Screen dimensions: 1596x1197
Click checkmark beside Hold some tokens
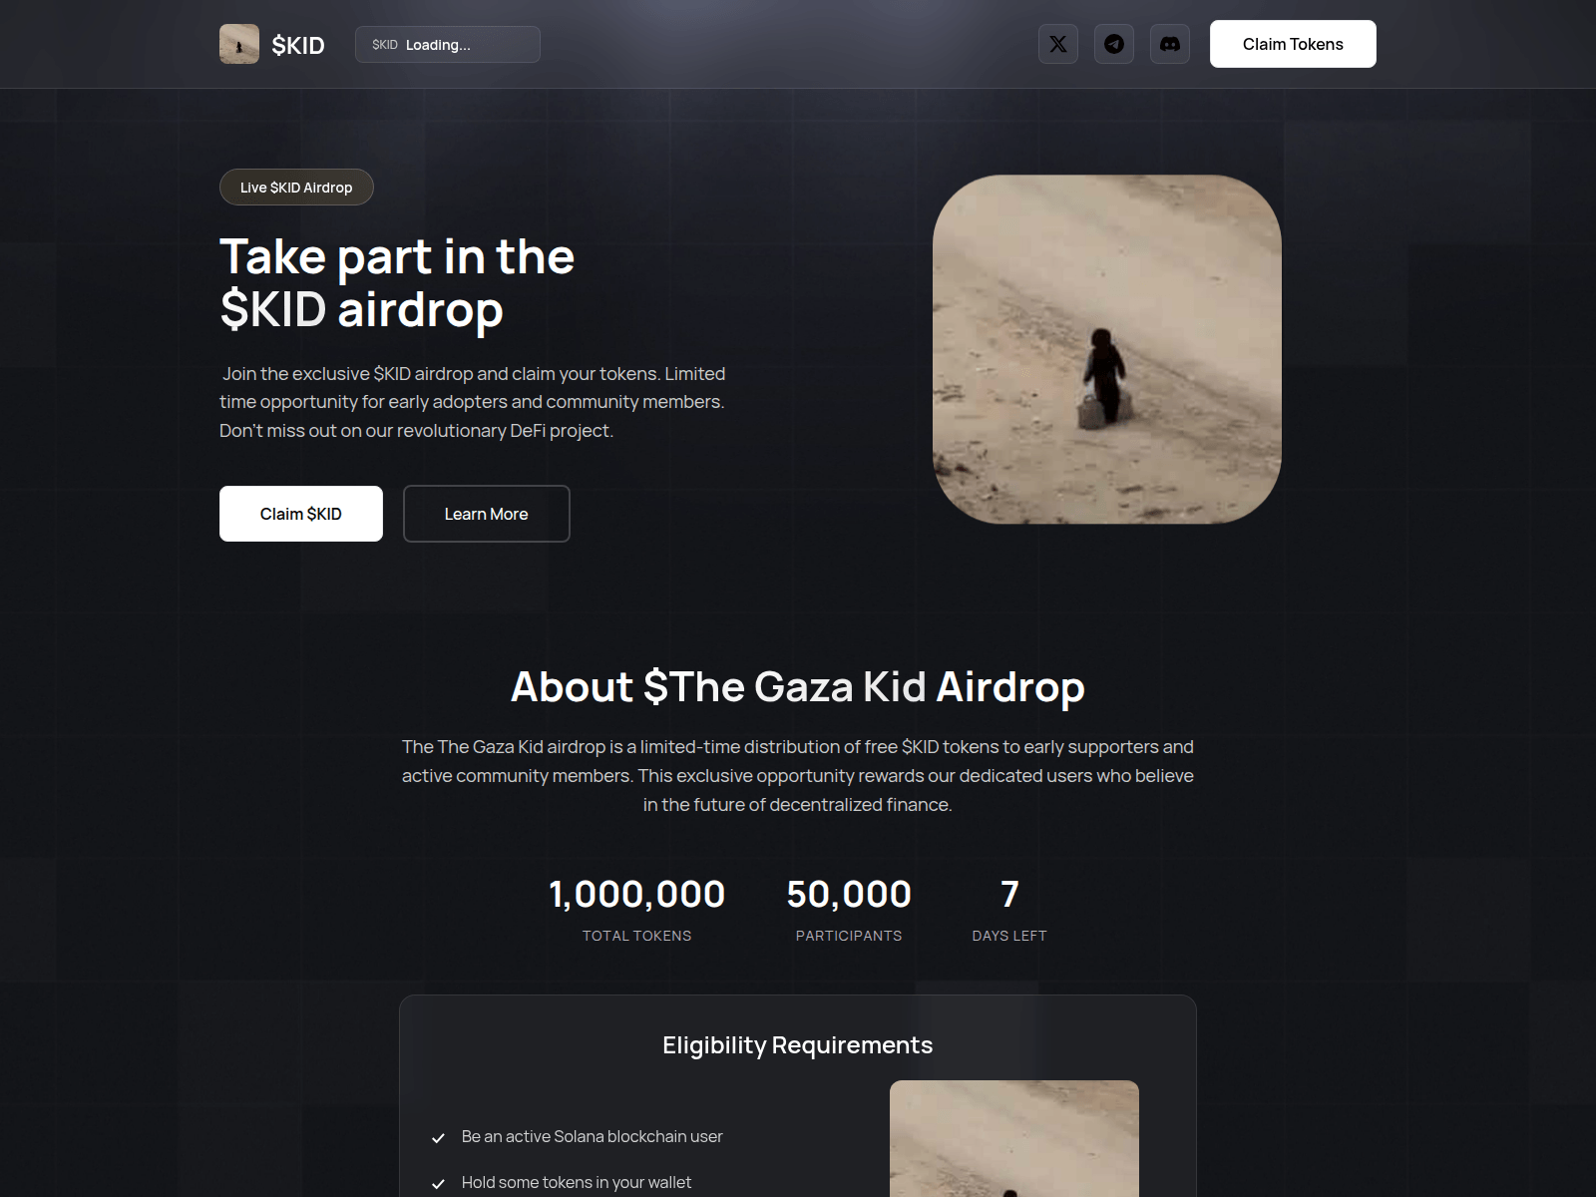438,1184
